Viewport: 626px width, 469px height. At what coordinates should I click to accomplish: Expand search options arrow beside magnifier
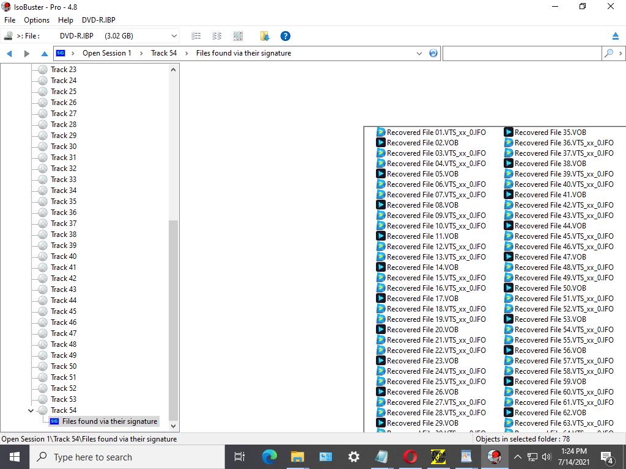click(620, 53)
